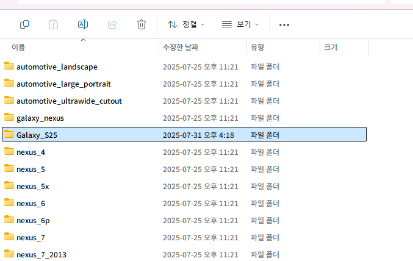
Task: Click 파일 폴더 type in automotive_large_portrait row
Action: [x=265, y=84]
